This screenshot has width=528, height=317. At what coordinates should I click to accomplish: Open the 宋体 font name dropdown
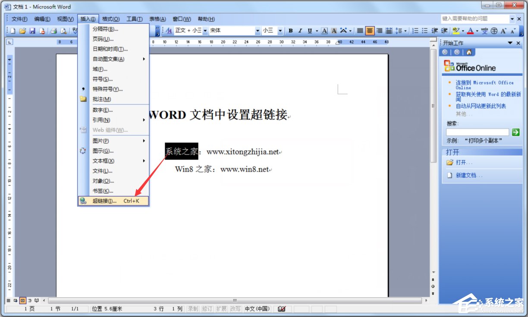[258, 30]
